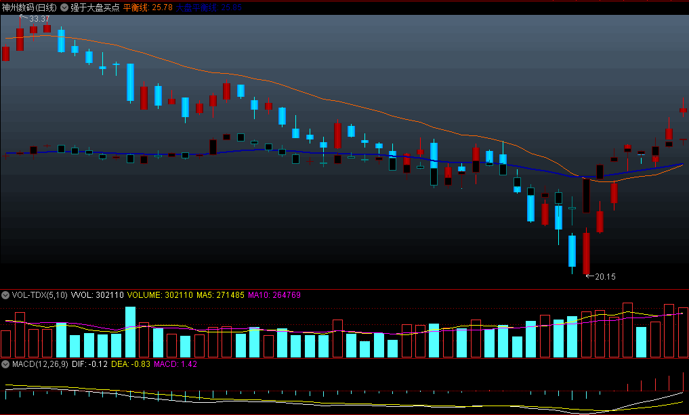The width and height of the screenshot is (689, 415).
Task: Select the rightmost red MACD histogram bar
Action: (x=684, y=382)
